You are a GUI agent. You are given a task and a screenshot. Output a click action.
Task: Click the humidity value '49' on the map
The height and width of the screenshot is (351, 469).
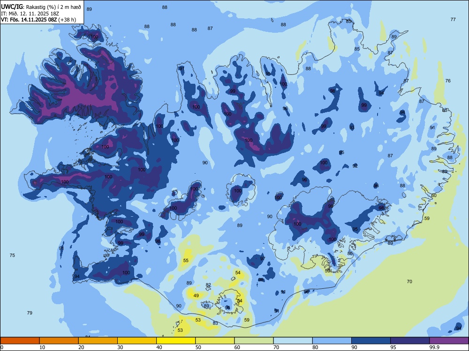[196, 296]
